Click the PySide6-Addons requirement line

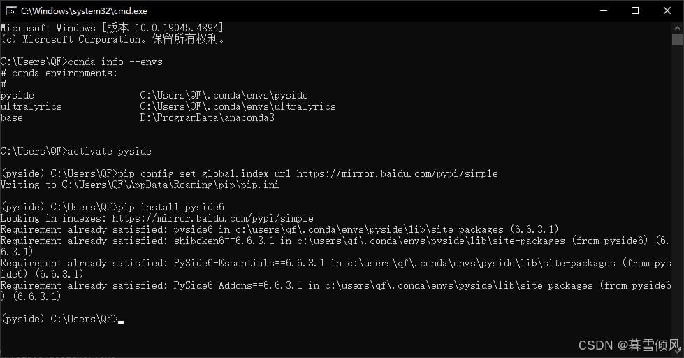[335, 291]
